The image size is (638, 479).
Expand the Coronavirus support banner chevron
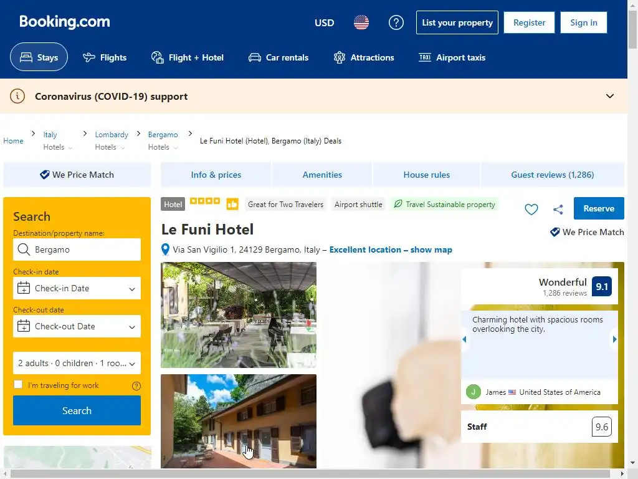point(610,96)
